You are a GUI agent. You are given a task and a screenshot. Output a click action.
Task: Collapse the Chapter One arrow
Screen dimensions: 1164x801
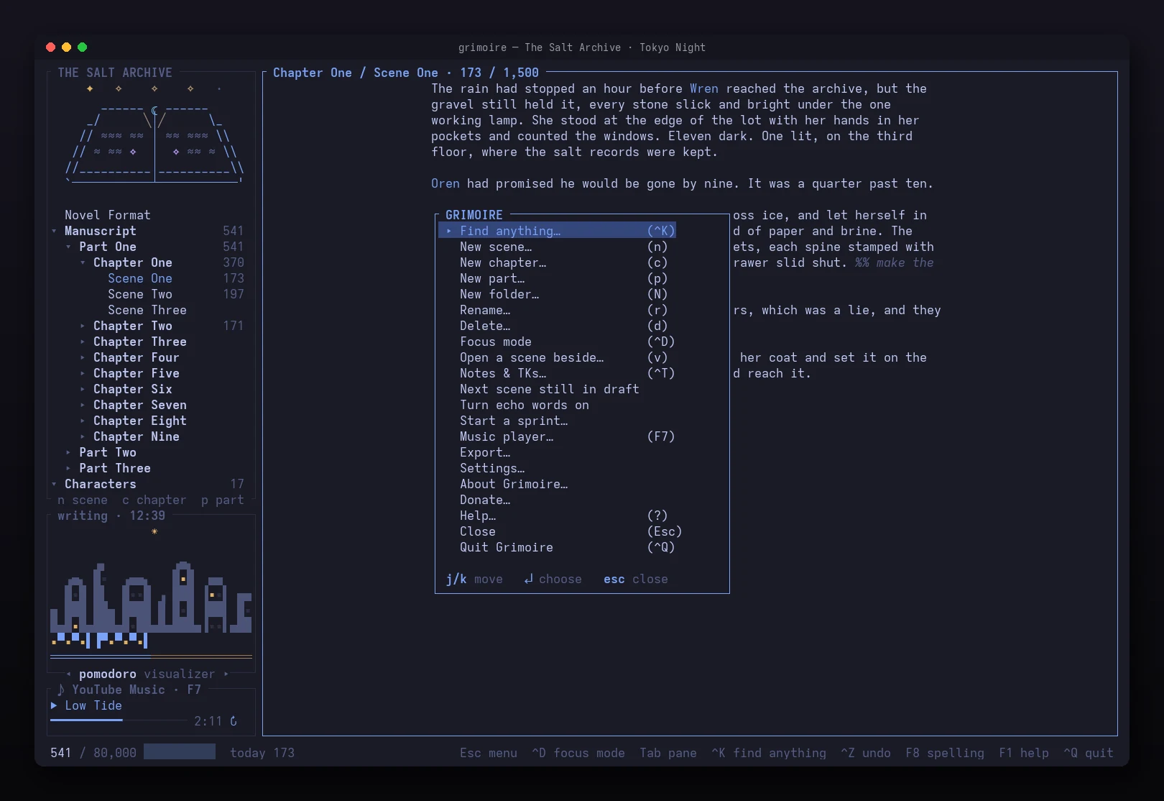click(x=83, y=262)
